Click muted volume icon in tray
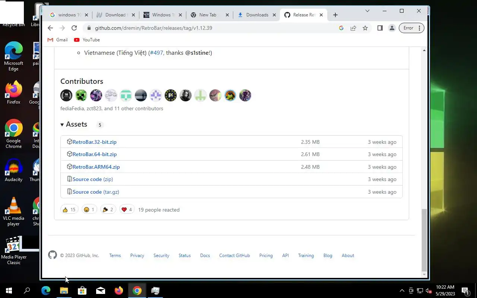The image size is (477, 298). point(429,291)
